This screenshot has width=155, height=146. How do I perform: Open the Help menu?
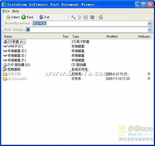click(16, 11)
